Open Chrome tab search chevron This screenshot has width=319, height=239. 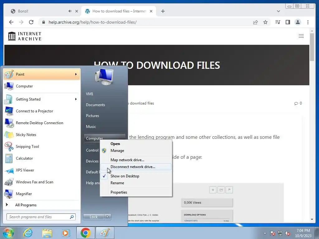pos(278,11)
